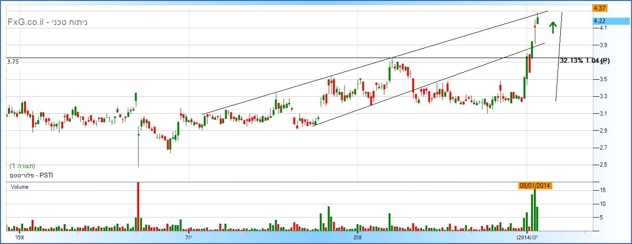
Task: Click the Volume panel label
Action: point(20,187)
